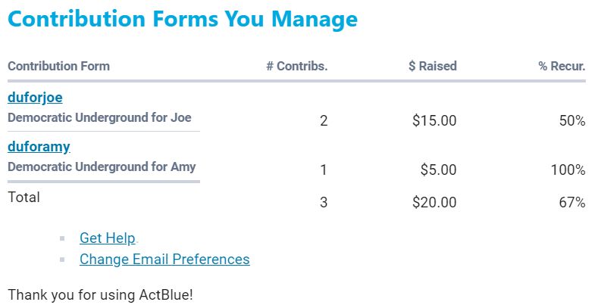
Task: Click the % Recur. column header
Action: pos(562,66)
